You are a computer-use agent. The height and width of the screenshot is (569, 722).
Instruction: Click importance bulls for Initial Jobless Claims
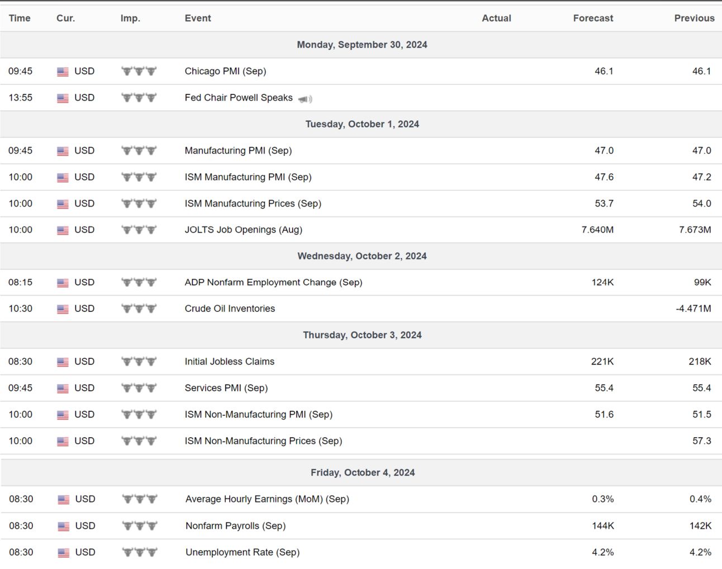coord(139,361)
